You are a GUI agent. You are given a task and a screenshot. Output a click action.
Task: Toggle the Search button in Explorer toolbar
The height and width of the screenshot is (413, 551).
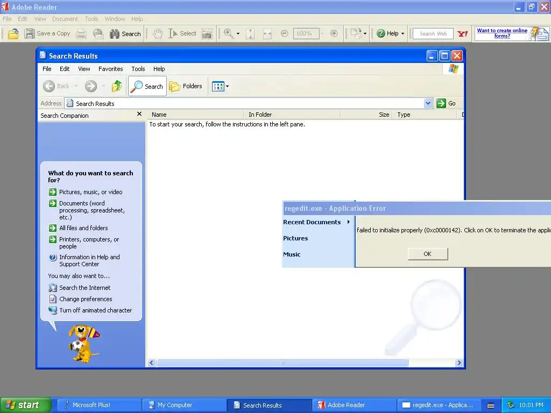(x=147, y=86)
